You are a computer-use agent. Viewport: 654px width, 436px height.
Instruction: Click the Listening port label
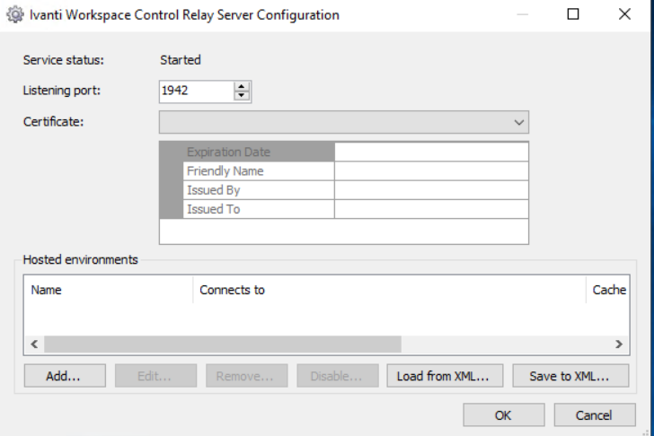coord(62,91)
